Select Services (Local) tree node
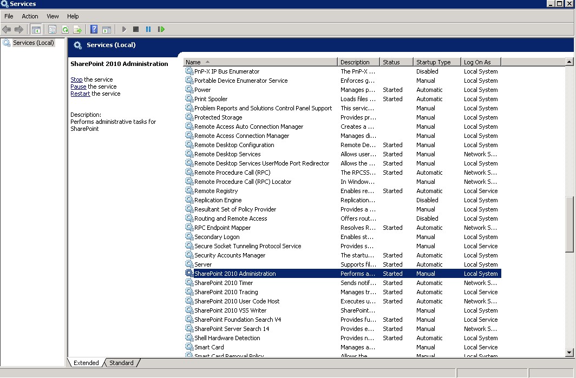This screenshot has height=378, width=576. pyautogui.click(x=34, y=43)
